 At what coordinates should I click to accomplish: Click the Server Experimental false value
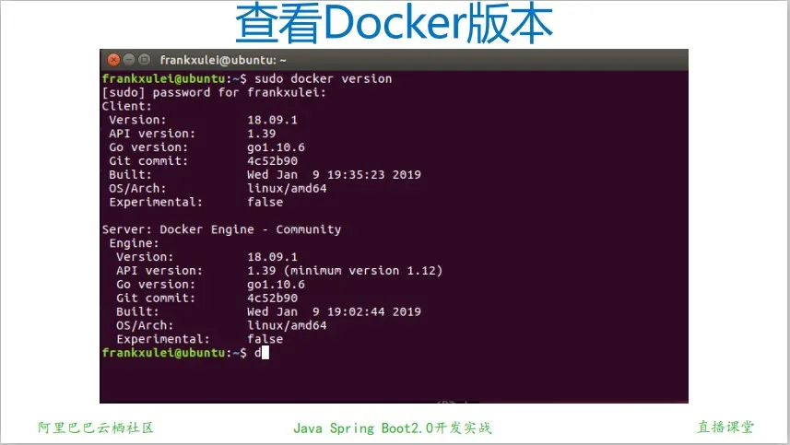[265, 339]
